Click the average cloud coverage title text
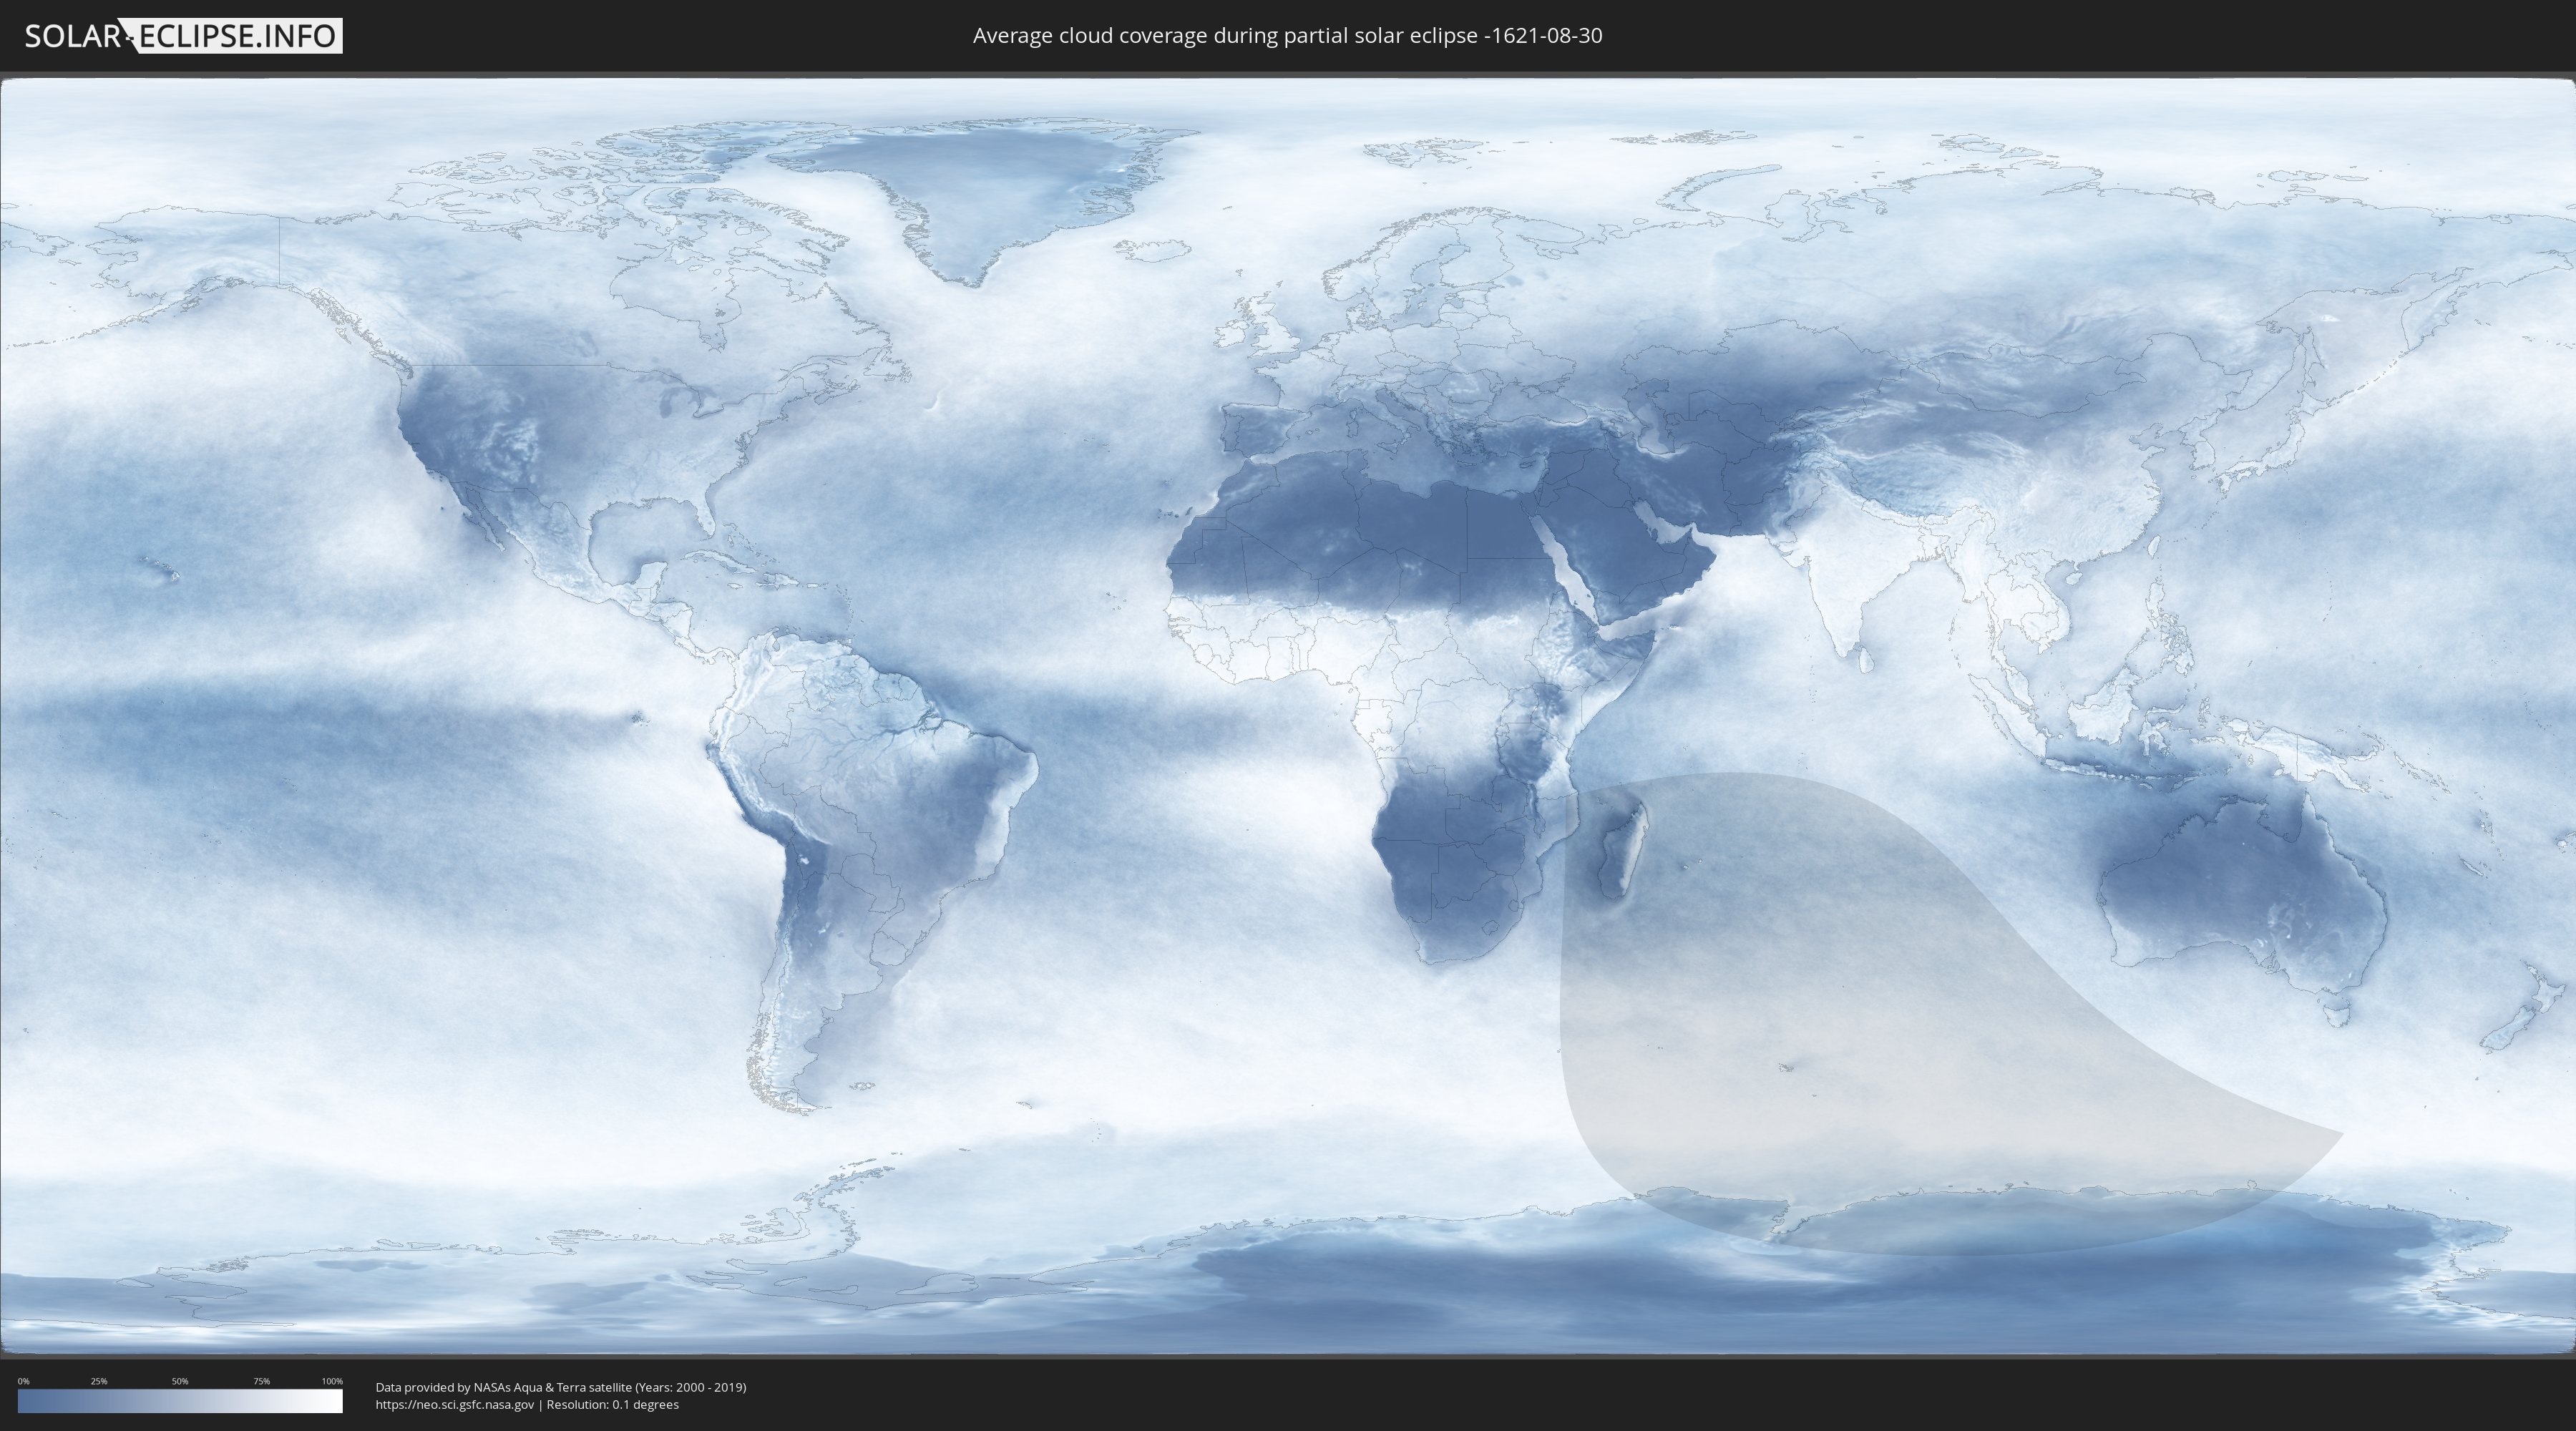This screenshot has width=2576, height=1431. tap(1287, 36)
